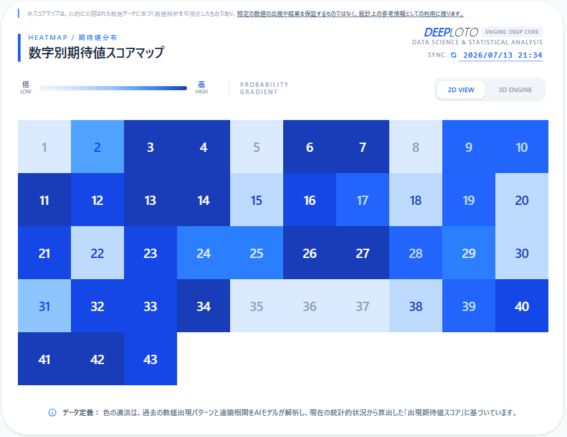Select tile numbered 23
Viewport: 567px width, 437px height.
click(x=151, y=253)
